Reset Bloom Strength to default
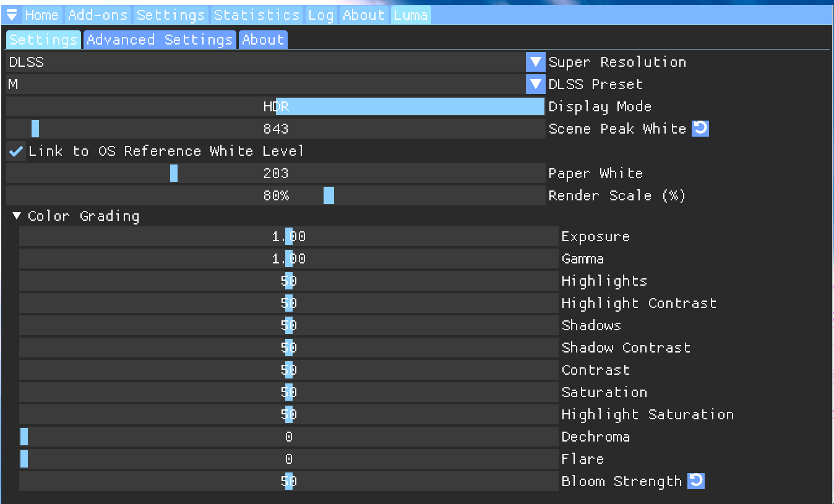The height and width of the screenshot is (504, 834). [696, 481]
